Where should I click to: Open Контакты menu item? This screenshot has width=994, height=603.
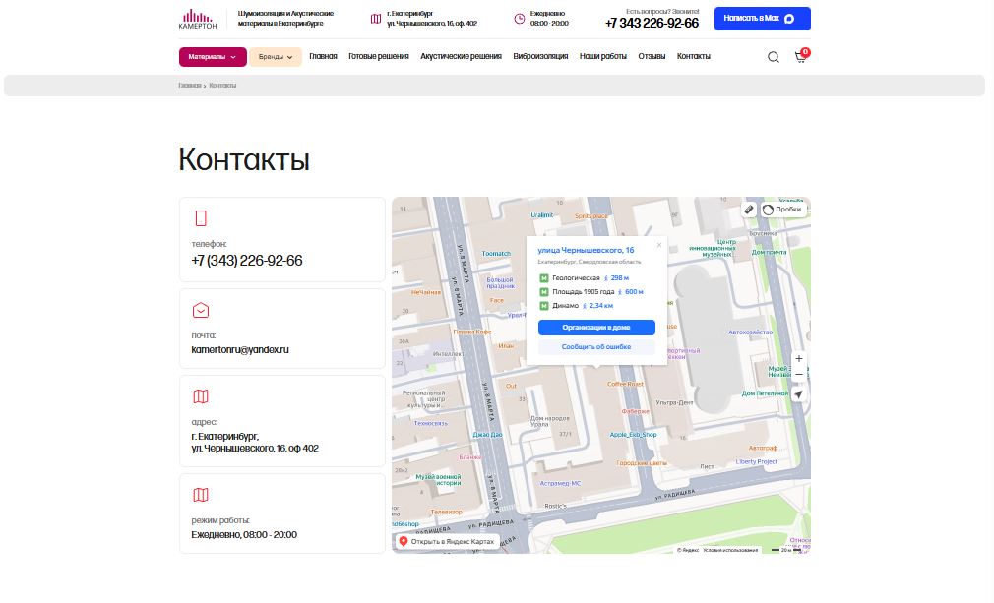click(694, 56)
